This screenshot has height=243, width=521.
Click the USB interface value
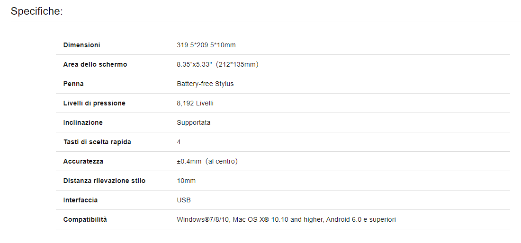184,200
